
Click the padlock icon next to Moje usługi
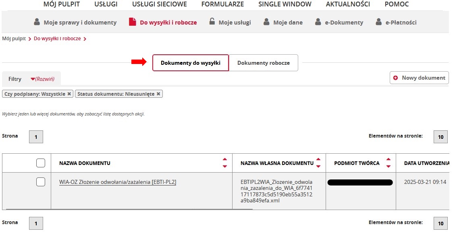[x=212, y=22]
